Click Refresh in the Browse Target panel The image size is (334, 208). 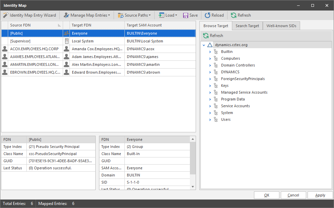(213, 36)
